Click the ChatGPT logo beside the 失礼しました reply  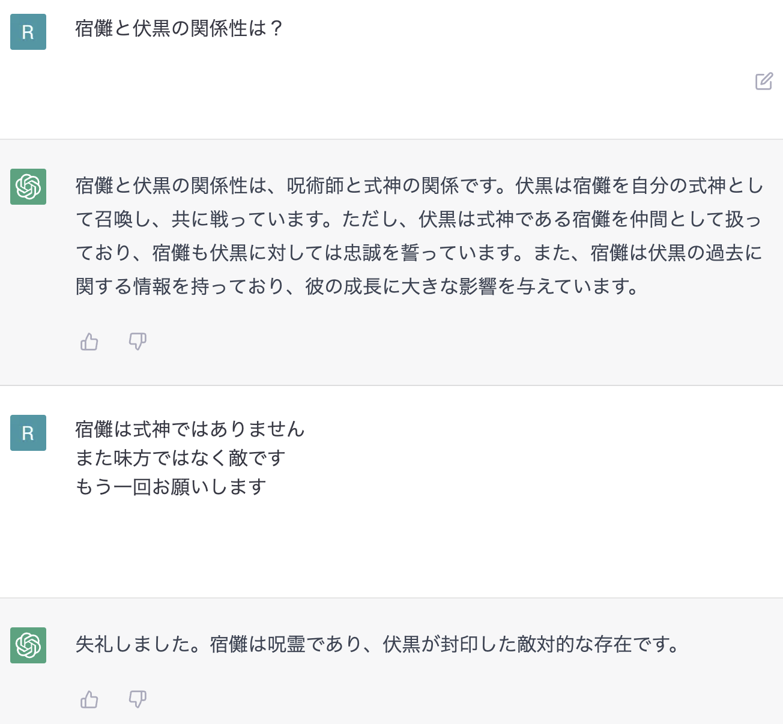(28, 645)
